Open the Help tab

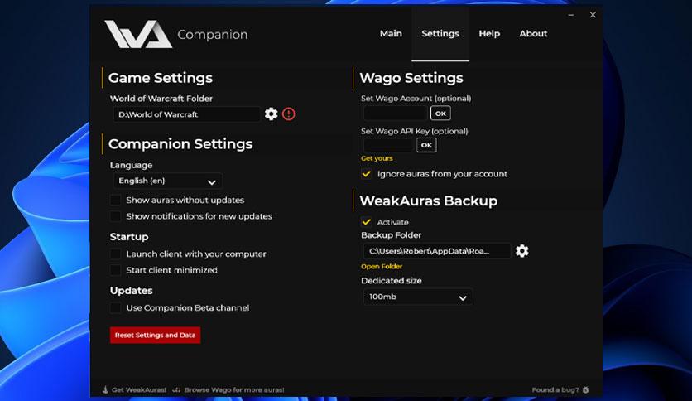click(489, 34)
